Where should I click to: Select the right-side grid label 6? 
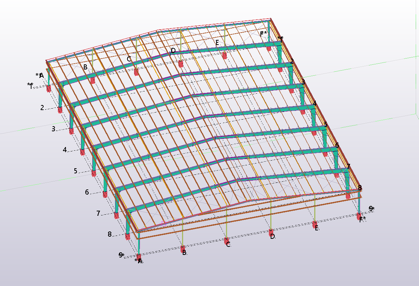pos(337,145)
